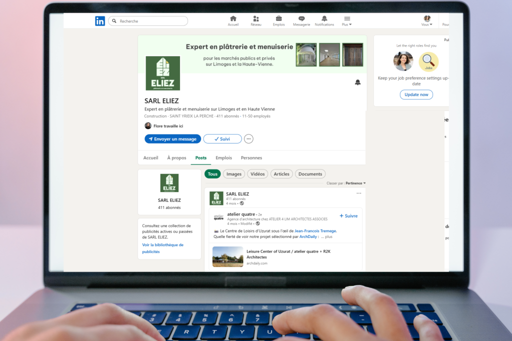Click the ELIEZ logo in the side card
Screen dimensions: 512x341
coord(169,183)
